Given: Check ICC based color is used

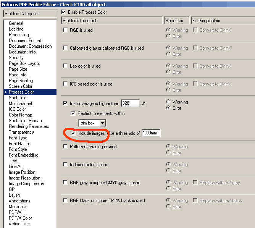Looking at the screenshot, I should point(65,84).
